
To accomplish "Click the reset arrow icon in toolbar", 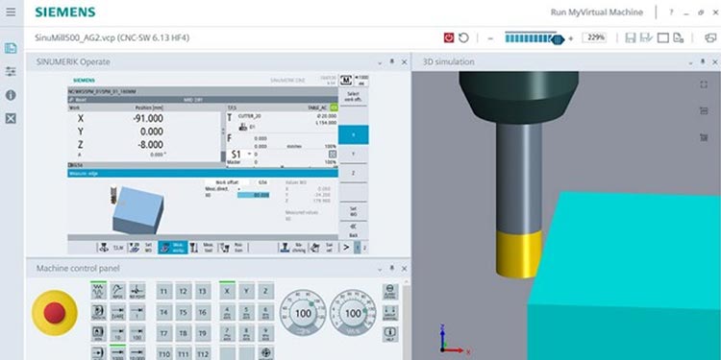I will point(463,38).
